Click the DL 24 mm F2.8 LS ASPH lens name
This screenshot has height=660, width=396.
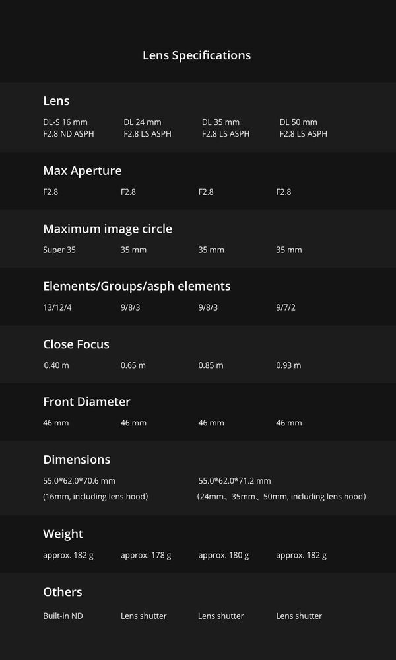(148, 128)
